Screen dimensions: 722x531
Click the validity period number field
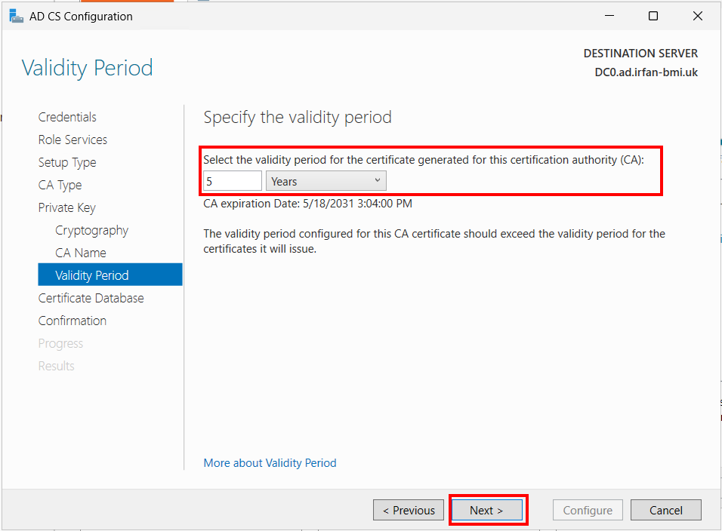tap(233, 181)
